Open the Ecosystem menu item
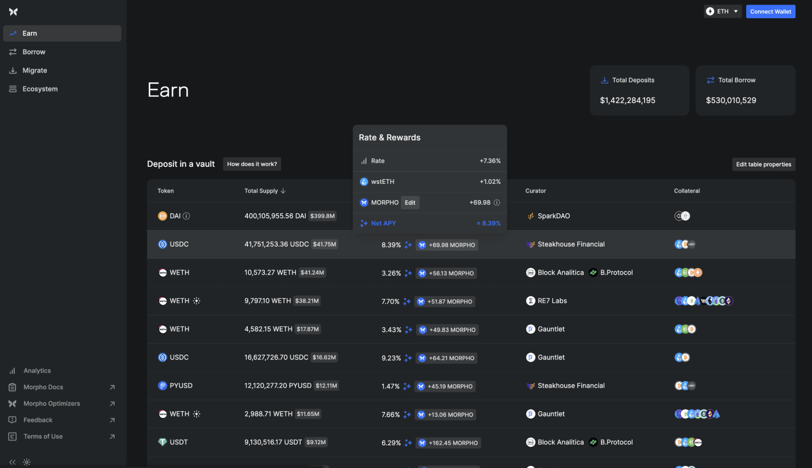 [40, 89]
